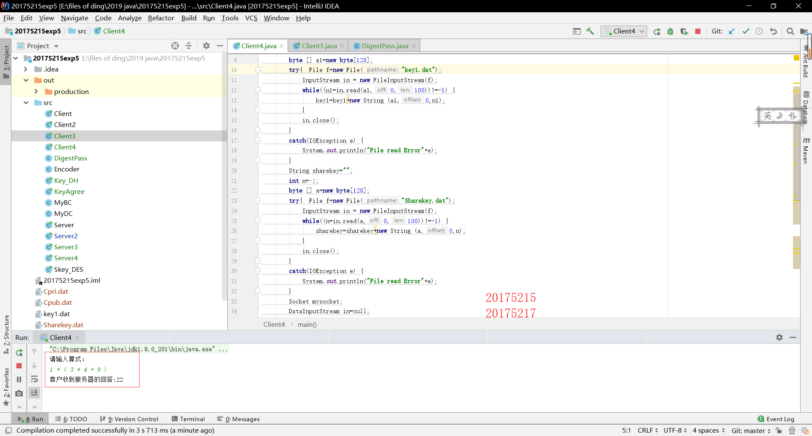Click yellow warning marker in error stripe

click(x=796, y=58)
